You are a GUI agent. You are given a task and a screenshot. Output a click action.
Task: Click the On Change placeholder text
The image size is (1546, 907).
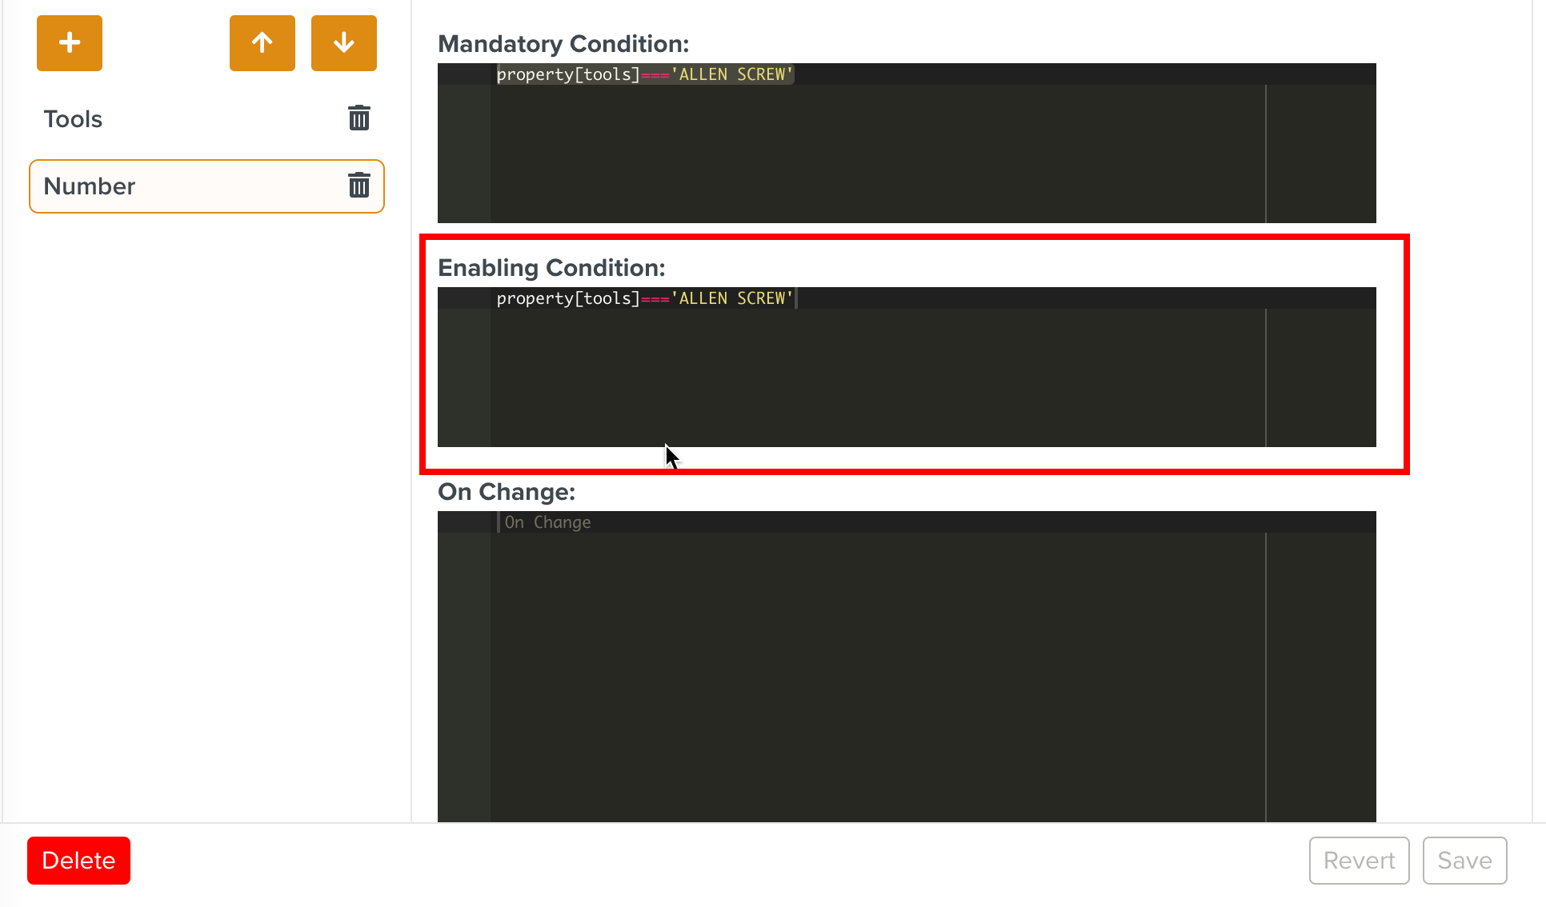pos(548,522)
